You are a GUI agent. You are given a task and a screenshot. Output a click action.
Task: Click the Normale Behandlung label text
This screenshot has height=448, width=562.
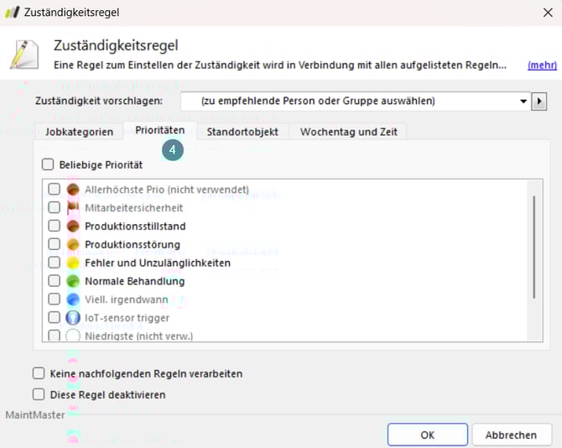[135, 281]
